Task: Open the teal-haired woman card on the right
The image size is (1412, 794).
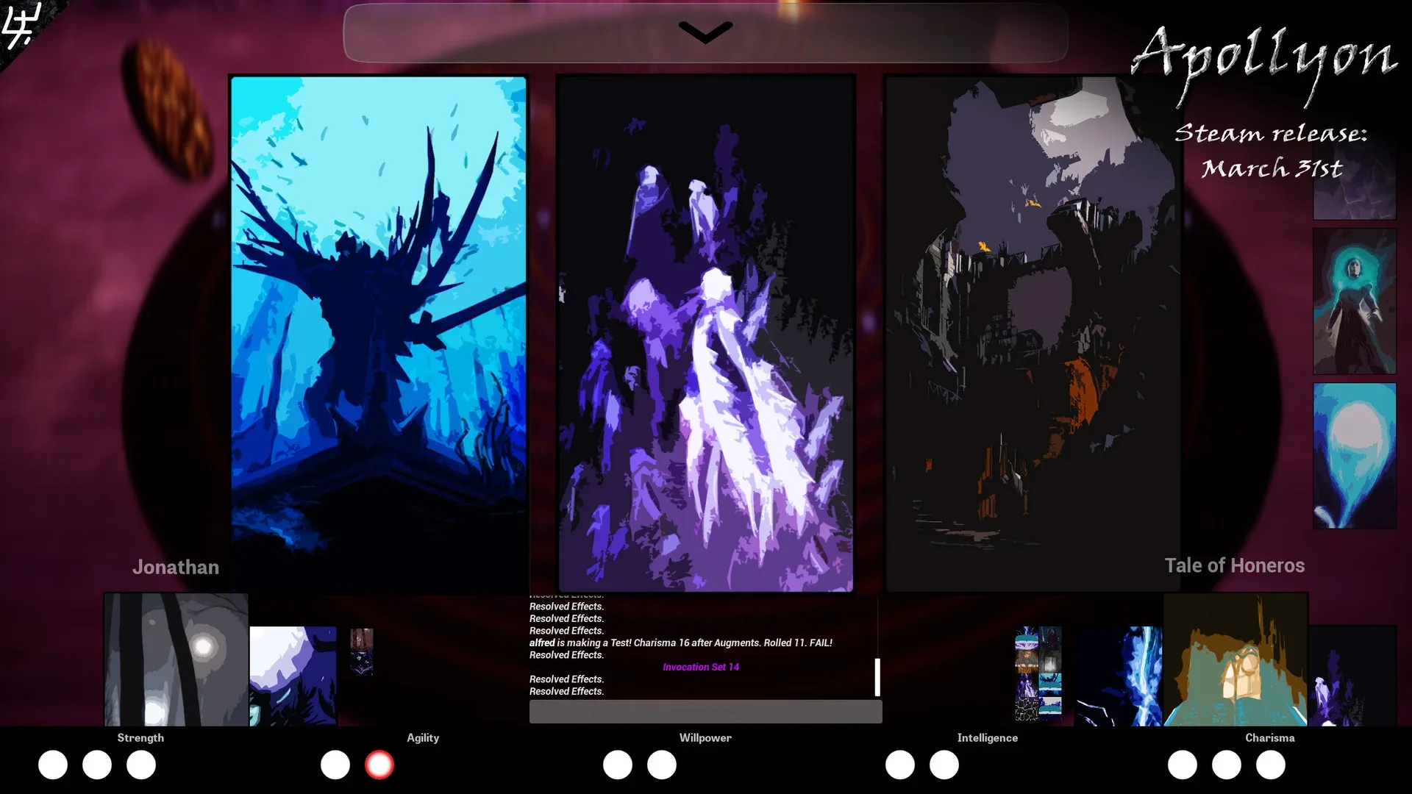Action: pos(1354,301)
